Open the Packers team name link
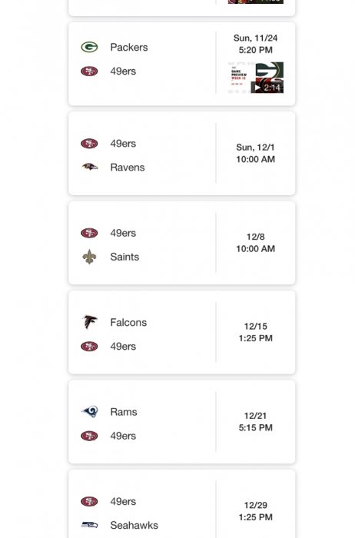355x538 pixels. [129, 47]
